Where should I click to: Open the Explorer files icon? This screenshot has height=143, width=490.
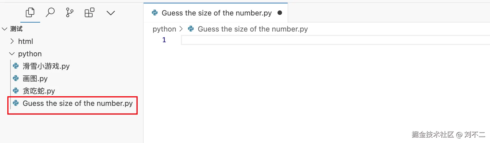click(x=30, y=13)
